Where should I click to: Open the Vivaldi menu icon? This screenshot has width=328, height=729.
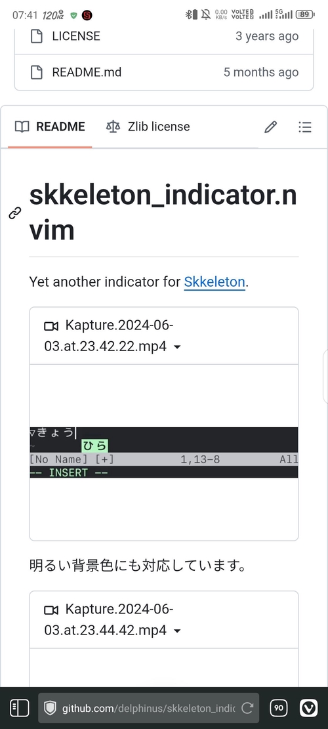click(308, 708)
